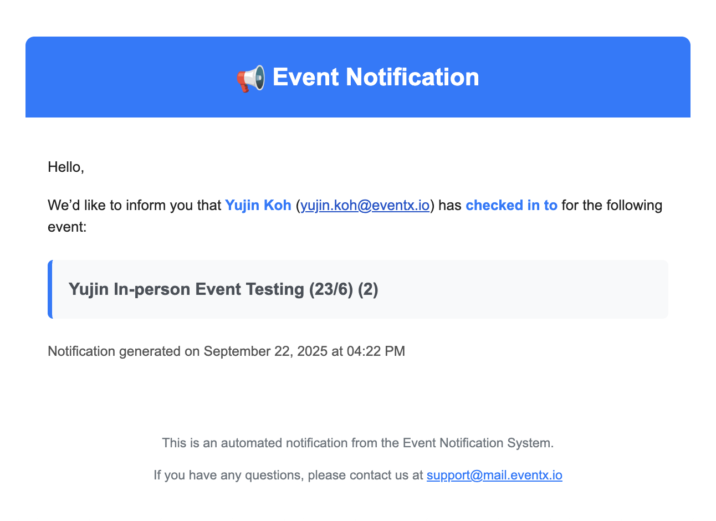This screenshot has height=521, width=716.
Task: Open the yujin.koh@eventx.io email link
Action: 365,206
